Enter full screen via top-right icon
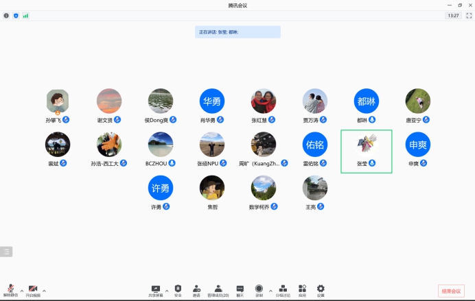This screenshot has height=301, width=475. click(468, 15)
